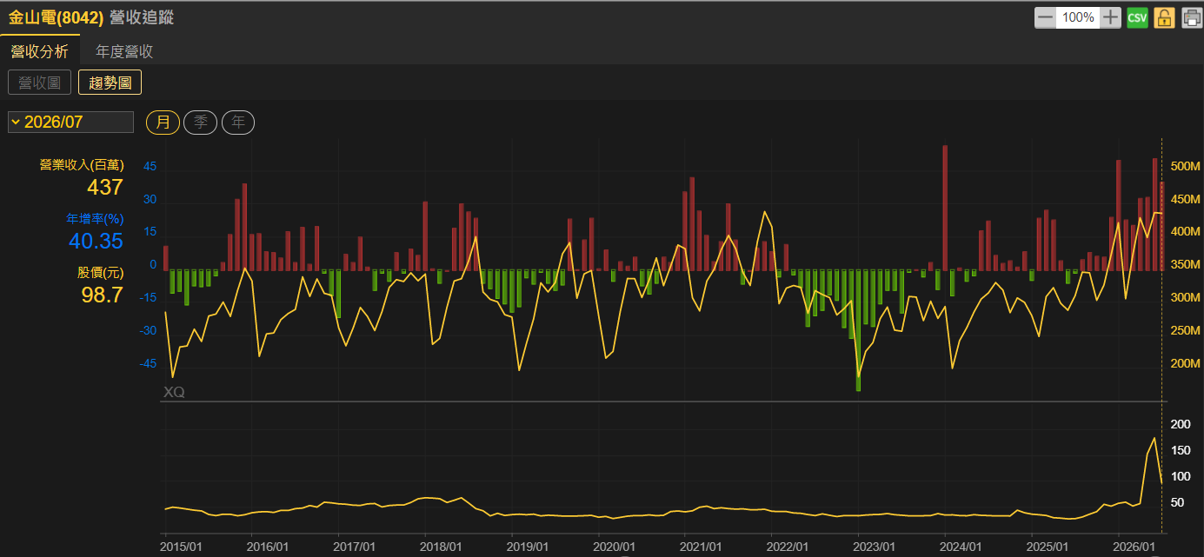Click the 股價(元) label

pyautogui.click(x=101, y=272)
